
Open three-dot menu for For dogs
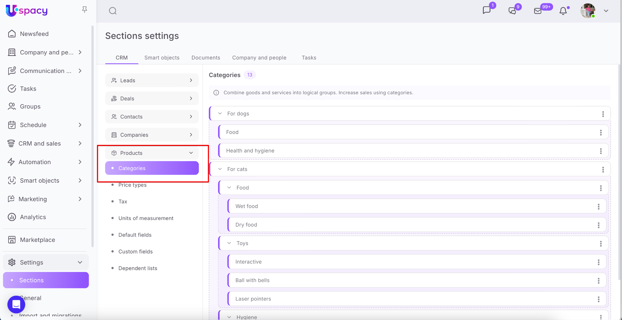point(603,114)
